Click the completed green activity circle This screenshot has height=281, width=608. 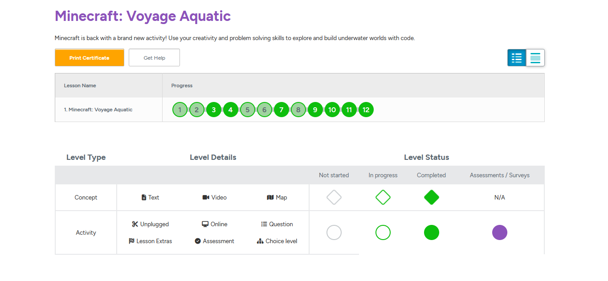click(432, 232)
